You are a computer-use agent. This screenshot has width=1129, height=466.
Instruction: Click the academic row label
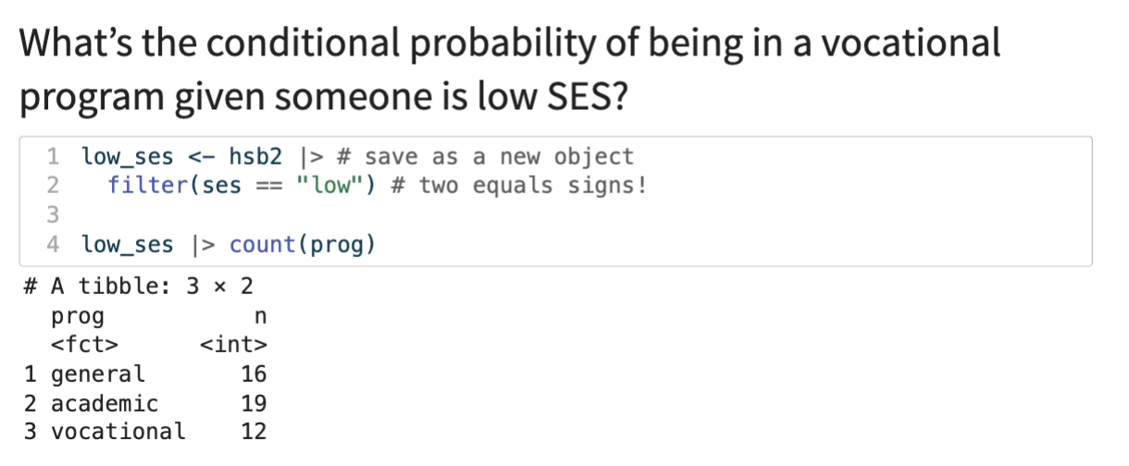click(105, 403)
